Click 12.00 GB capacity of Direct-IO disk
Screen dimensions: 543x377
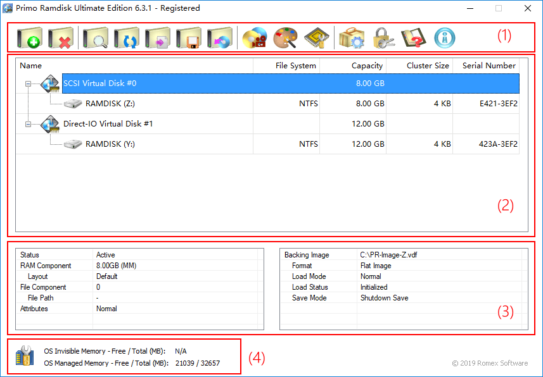pyautogui.click(x=367, y=124)
